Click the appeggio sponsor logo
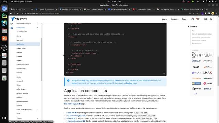Screen dimensions: 219x123 point(202,55)
